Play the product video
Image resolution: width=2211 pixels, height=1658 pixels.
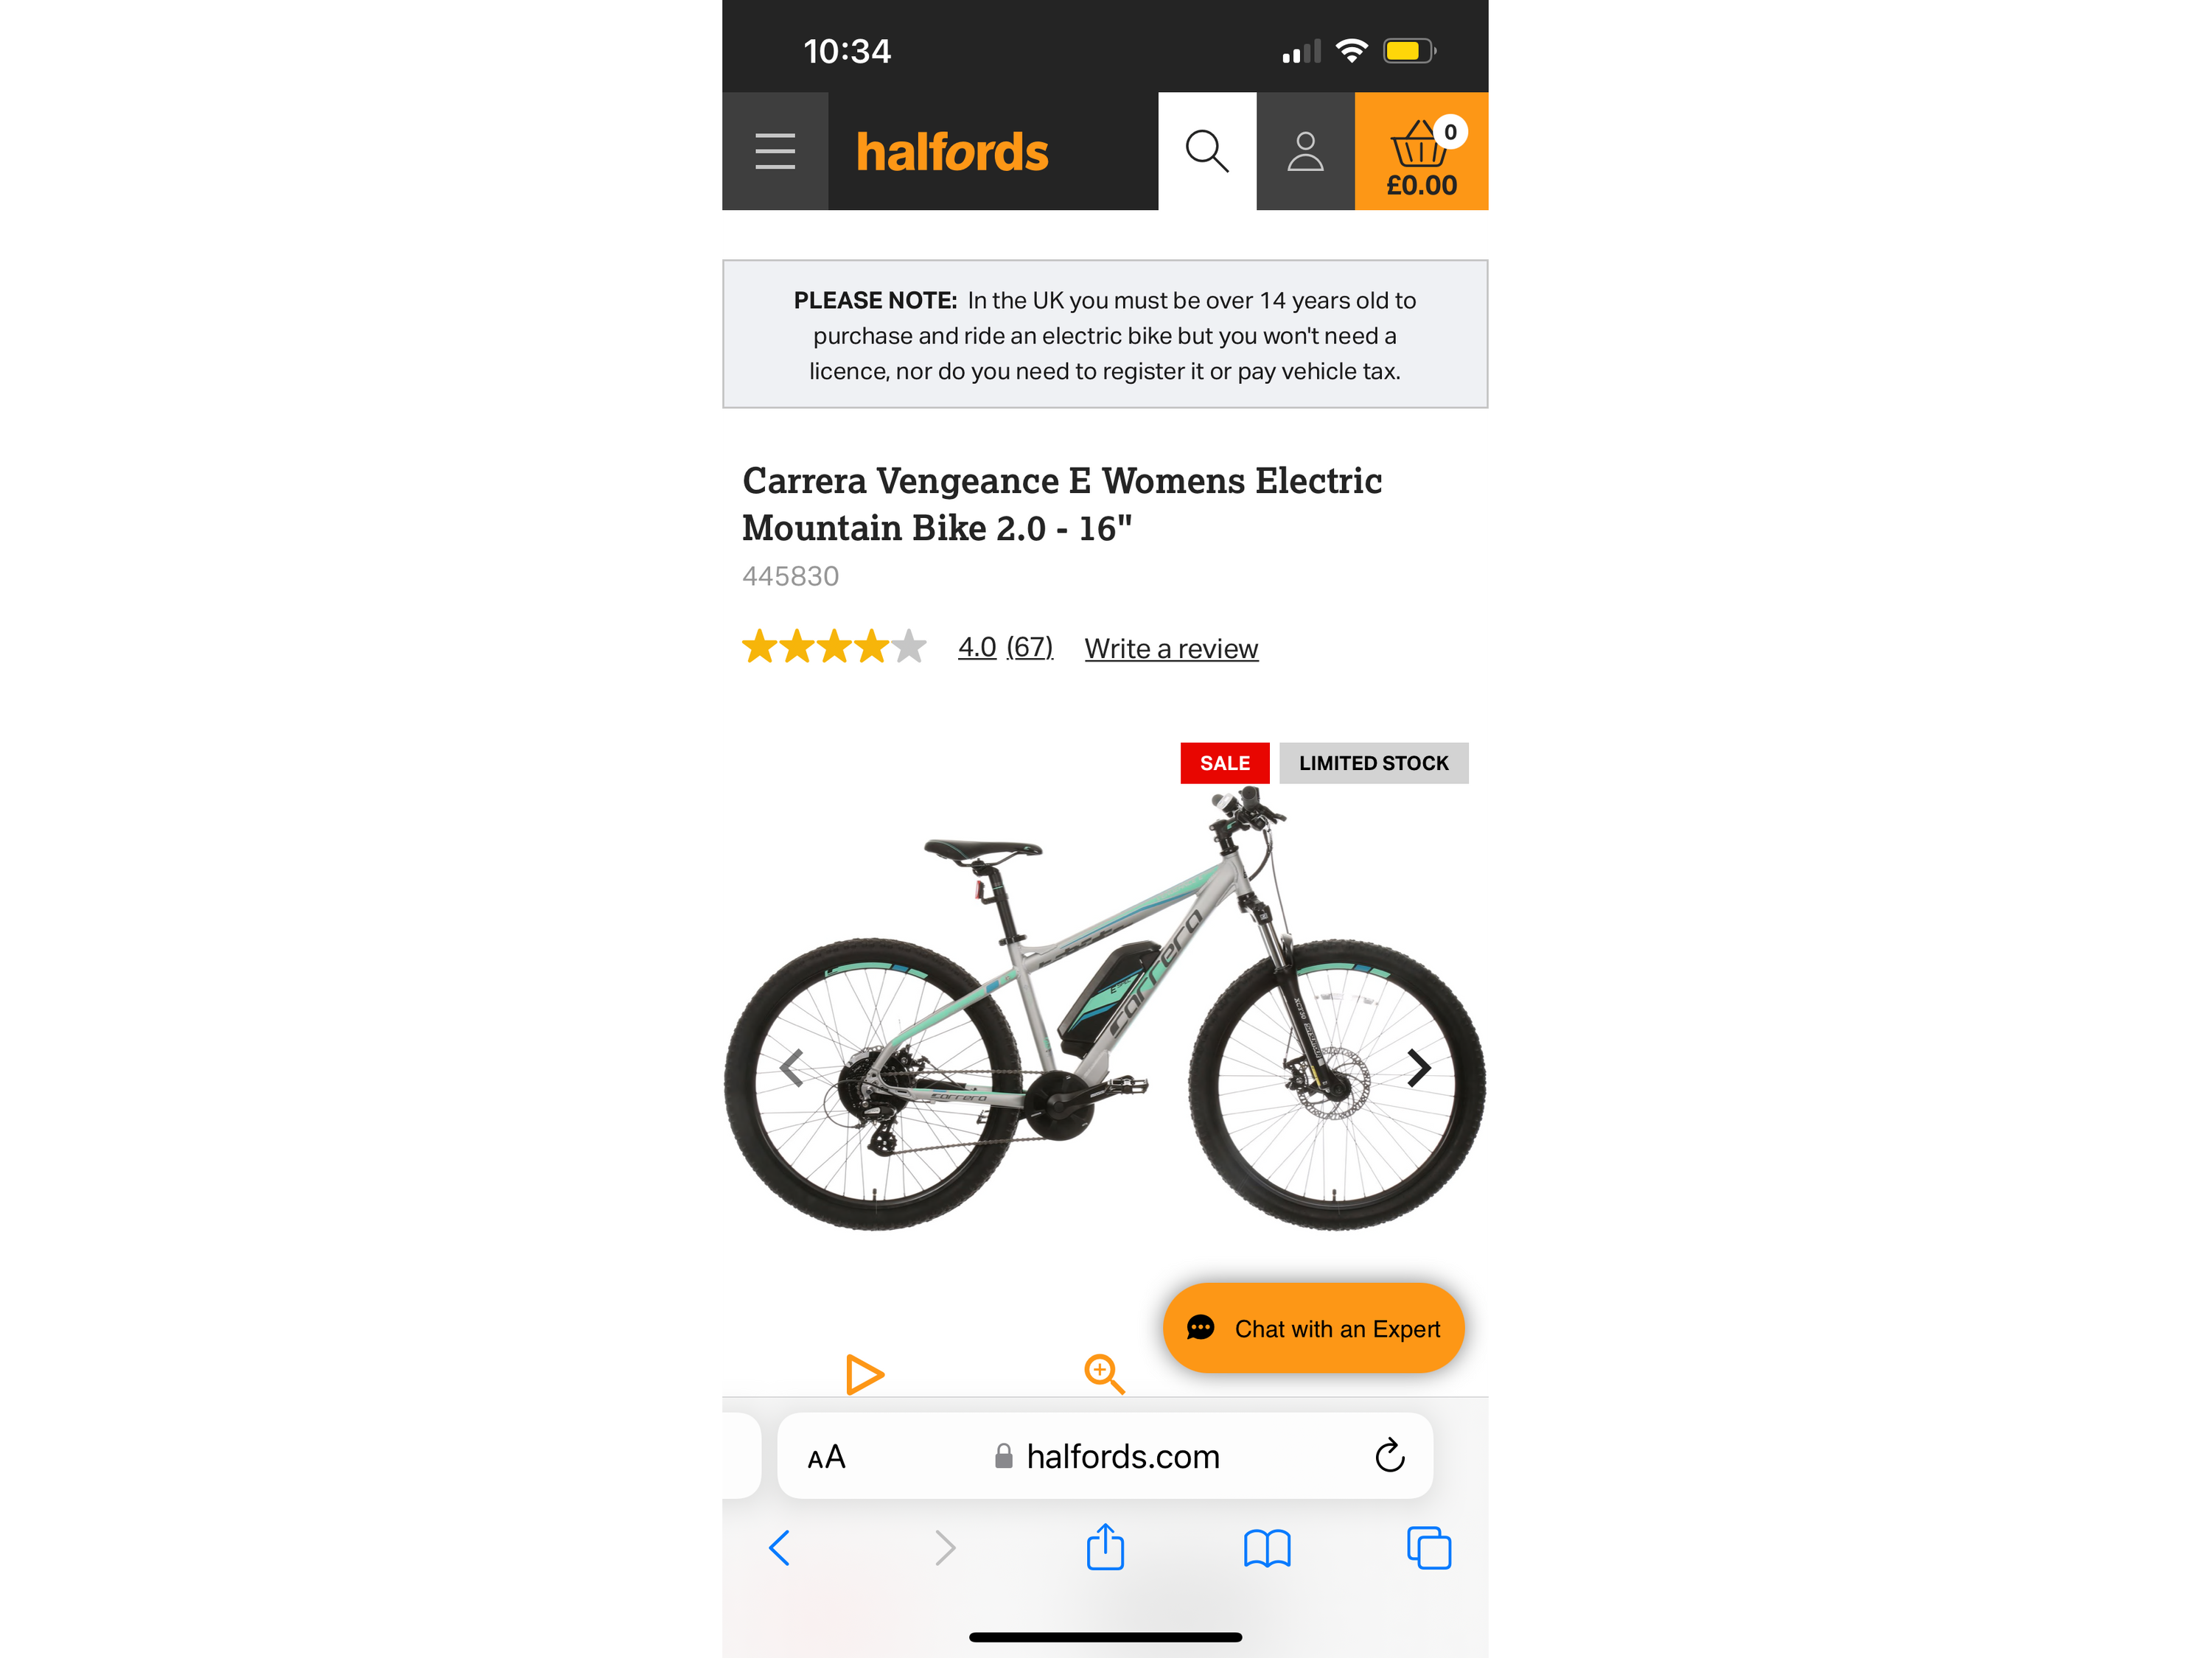pyautogui.click(x=865, y=1374)
